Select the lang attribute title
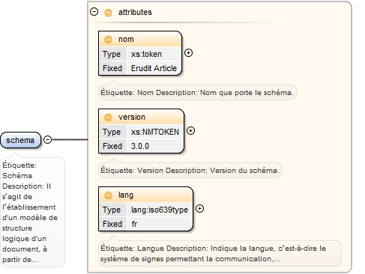Viewport: 365px width, 274px height. click(126, 195)
